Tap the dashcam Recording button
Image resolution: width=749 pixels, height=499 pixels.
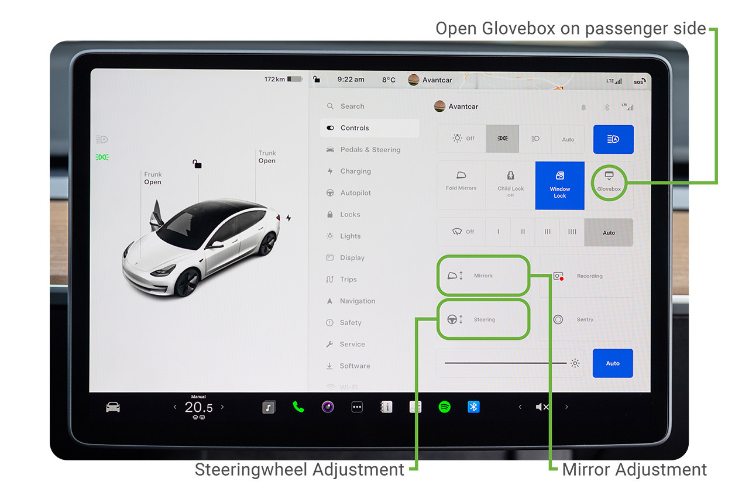coord(586,276)
